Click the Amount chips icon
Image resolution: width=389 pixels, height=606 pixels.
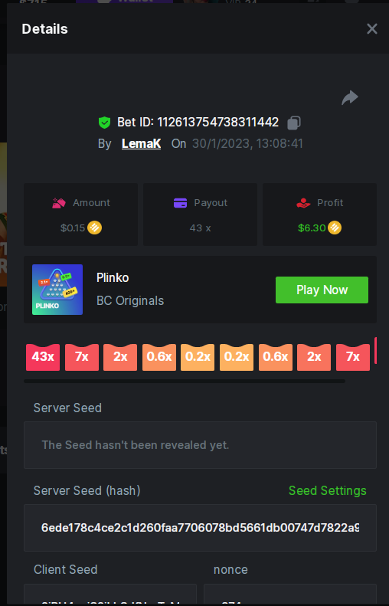[x=59, y=203]
